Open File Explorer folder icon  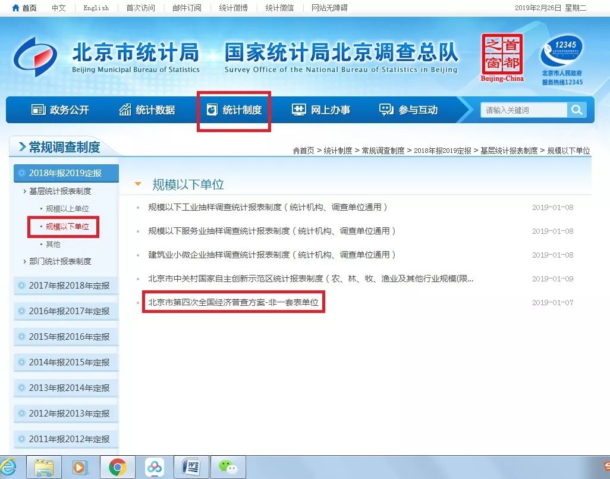coord(44,468)
